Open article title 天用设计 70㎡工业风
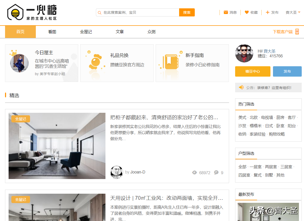The width and height of the screenshot is (304, 221). 167,198
